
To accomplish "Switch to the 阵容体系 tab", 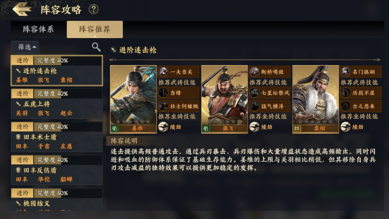I will 38,30.
